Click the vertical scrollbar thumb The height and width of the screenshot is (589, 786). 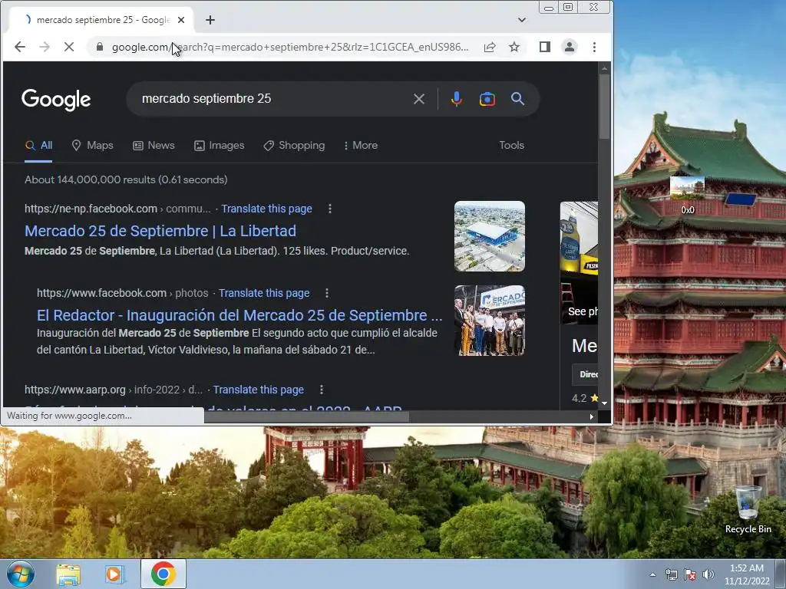click(x=604, y=107)
